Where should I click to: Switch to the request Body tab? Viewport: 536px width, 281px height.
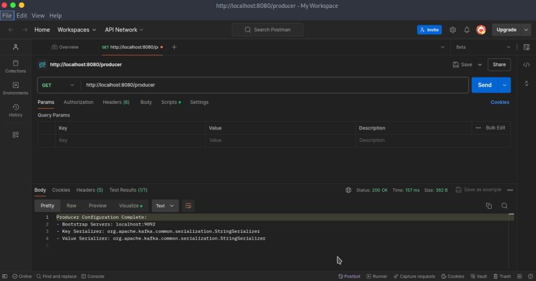[146, 102]
